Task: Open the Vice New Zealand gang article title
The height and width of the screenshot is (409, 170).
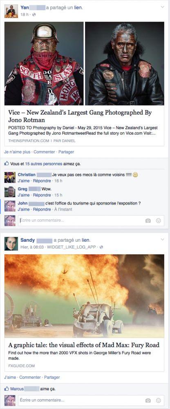Action: click(80, 116)
